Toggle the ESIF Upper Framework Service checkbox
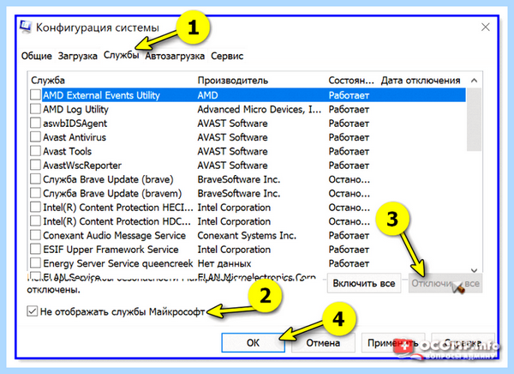 click(35, 250)
